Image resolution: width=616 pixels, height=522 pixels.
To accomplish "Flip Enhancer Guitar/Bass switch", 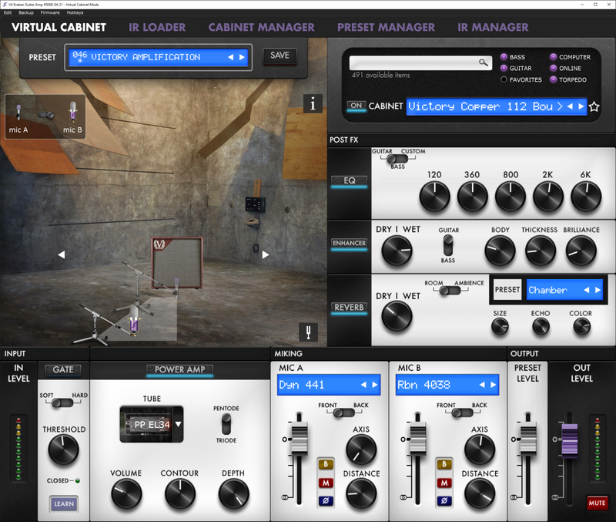I will click(x=448, y=245).
